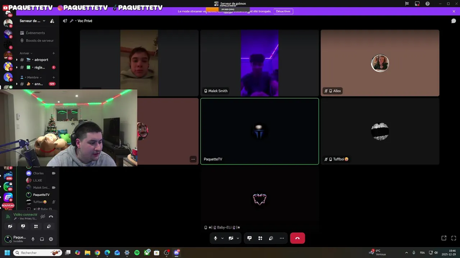Add channel to Arriver category
460x258 pixels.
coord(54,53)
